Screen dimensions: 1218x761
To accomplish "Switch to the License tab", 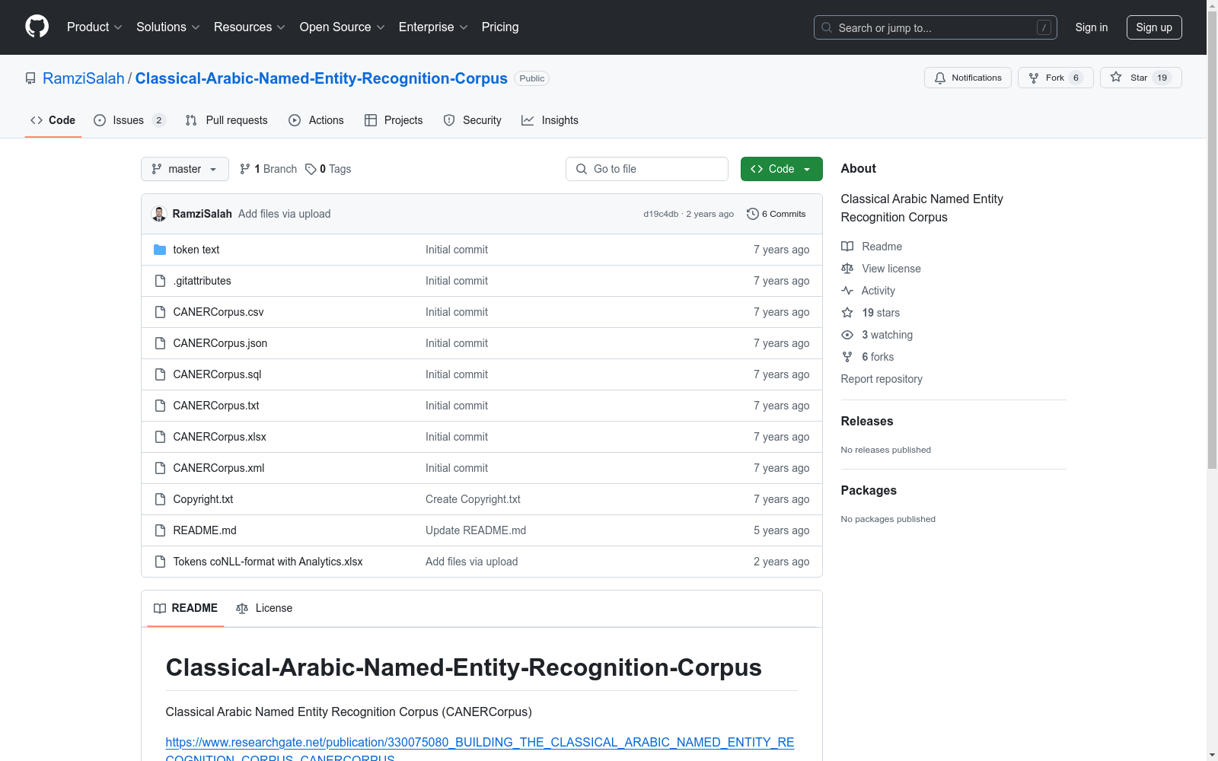I will click(264, 608).
